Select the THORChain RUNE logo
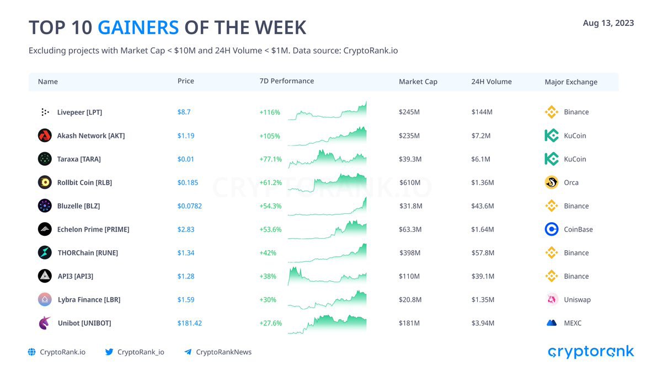Screen dimensions: 662x372 (x=45, y=252)
